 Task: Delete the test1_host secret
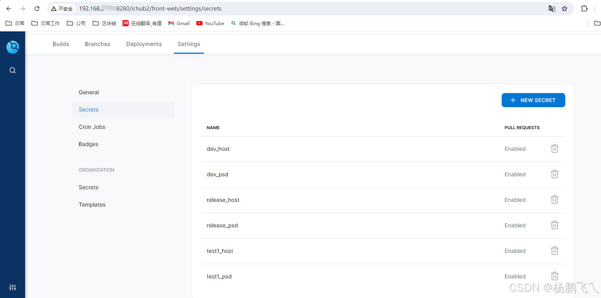(x=554, y=250)
